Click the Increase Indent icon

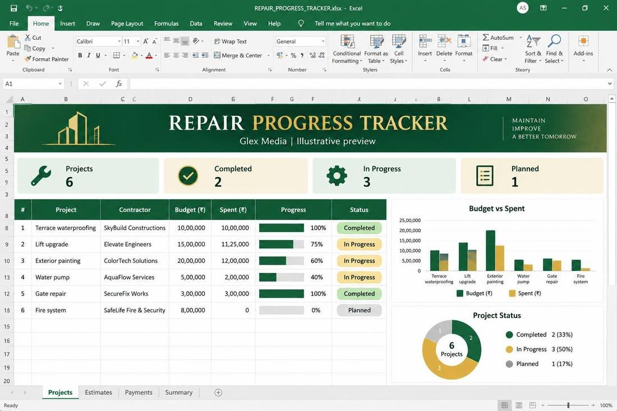coord(205,56)
